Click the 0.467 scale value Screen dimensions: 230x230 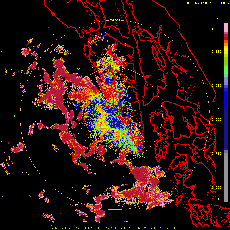[x=216, y=142]
